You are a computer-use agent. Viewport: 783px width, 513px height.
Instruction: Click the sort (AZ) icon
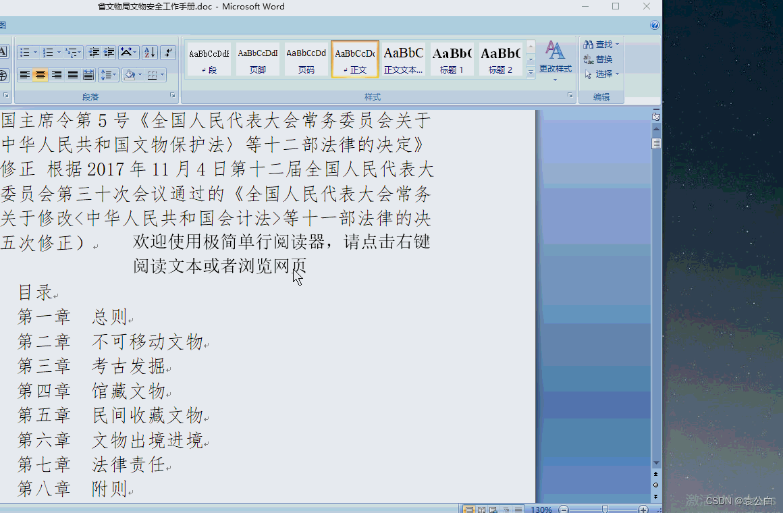click(149, 53)
